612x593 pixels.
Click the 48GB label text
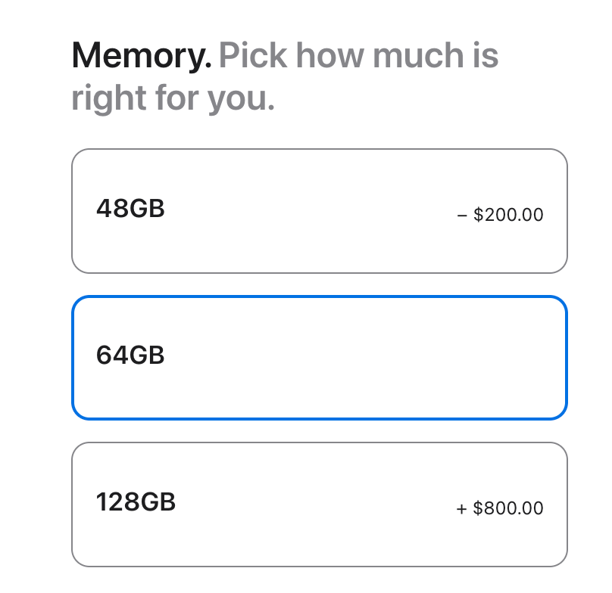point(130,208)
